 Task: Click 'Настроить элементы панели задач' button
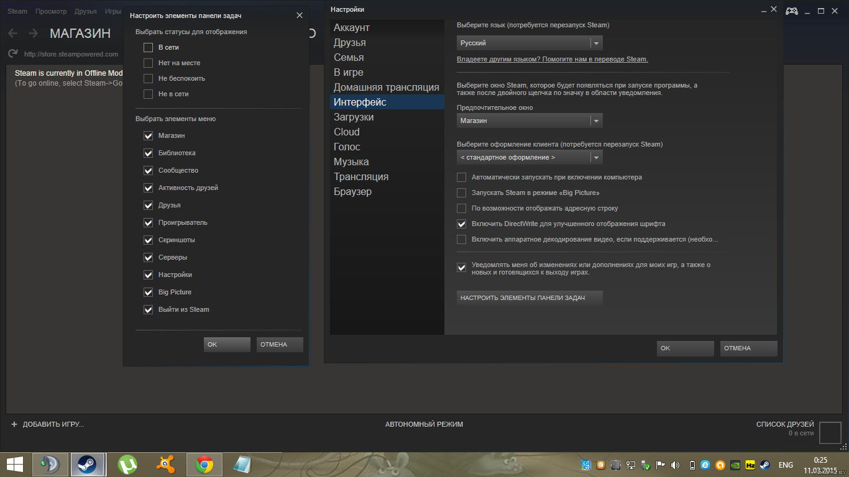(x=530, y=298)
